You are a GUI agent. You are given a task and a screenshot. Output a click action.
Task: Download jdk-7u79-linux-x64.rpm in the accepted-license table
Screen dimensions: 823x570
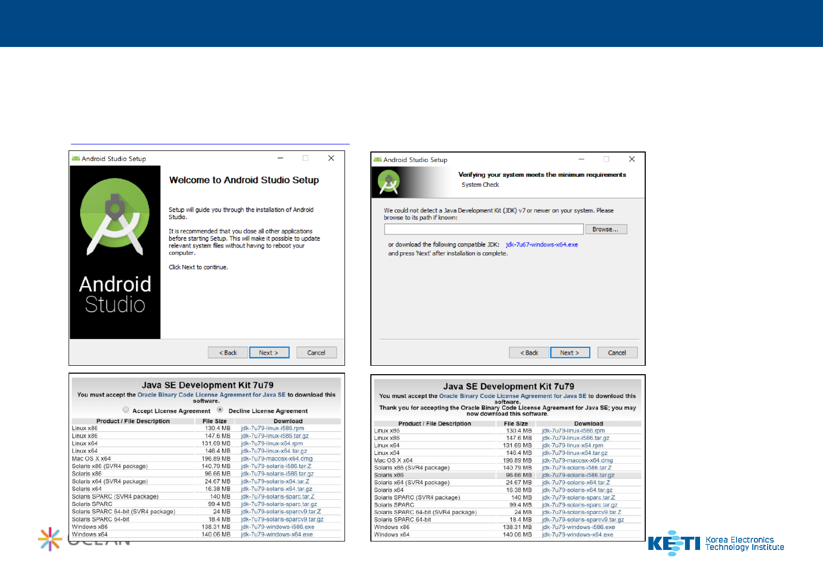(572, 445)
